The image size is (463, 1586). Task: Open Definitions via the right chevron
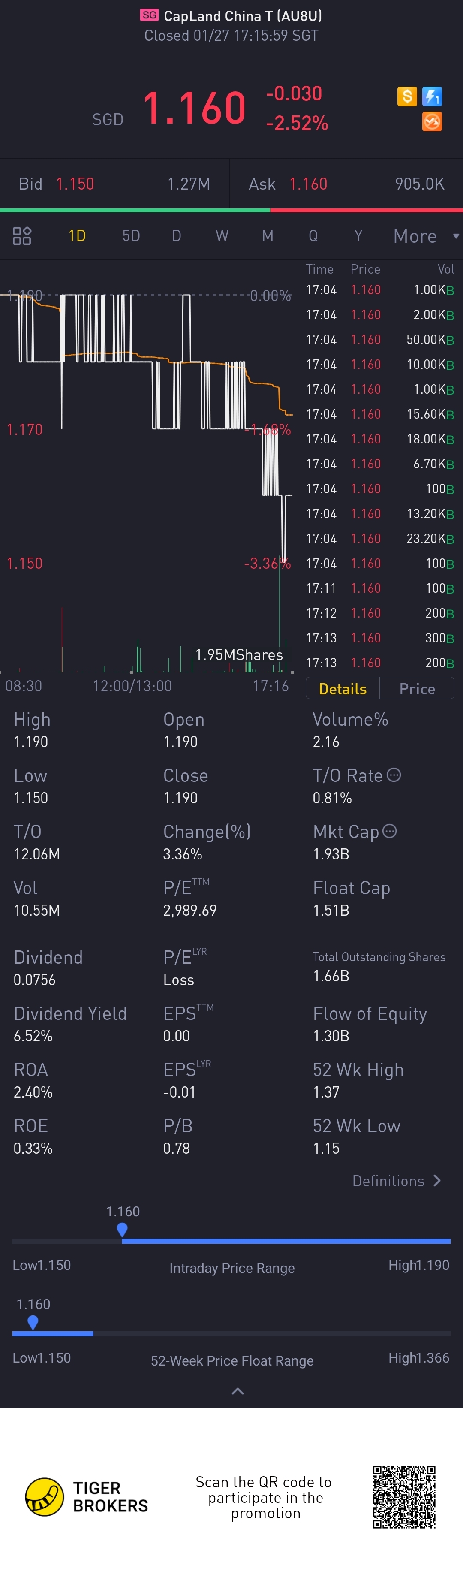point(437,1180)
